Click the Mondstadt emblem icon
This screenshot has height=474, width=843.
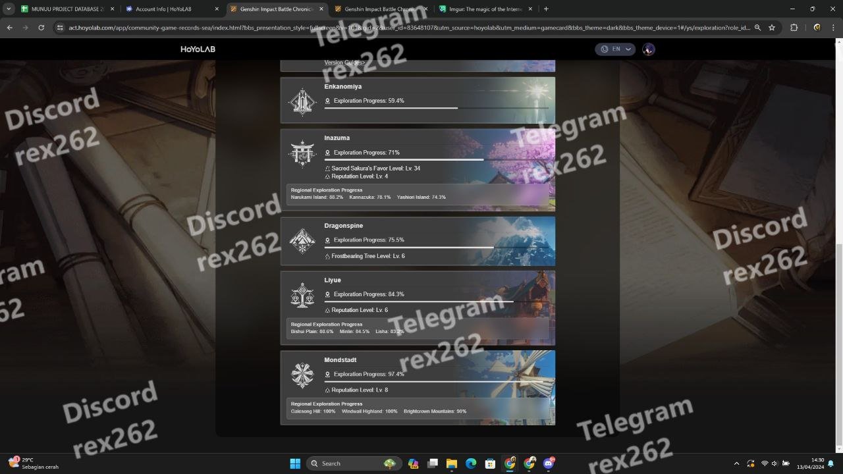[302, 375]
